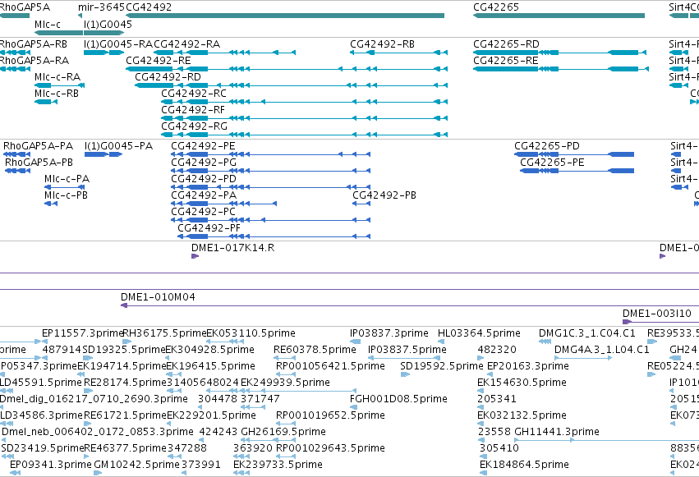Select protein CG42492-PE
The image size is (699, 477).
[x=270, y=154]
